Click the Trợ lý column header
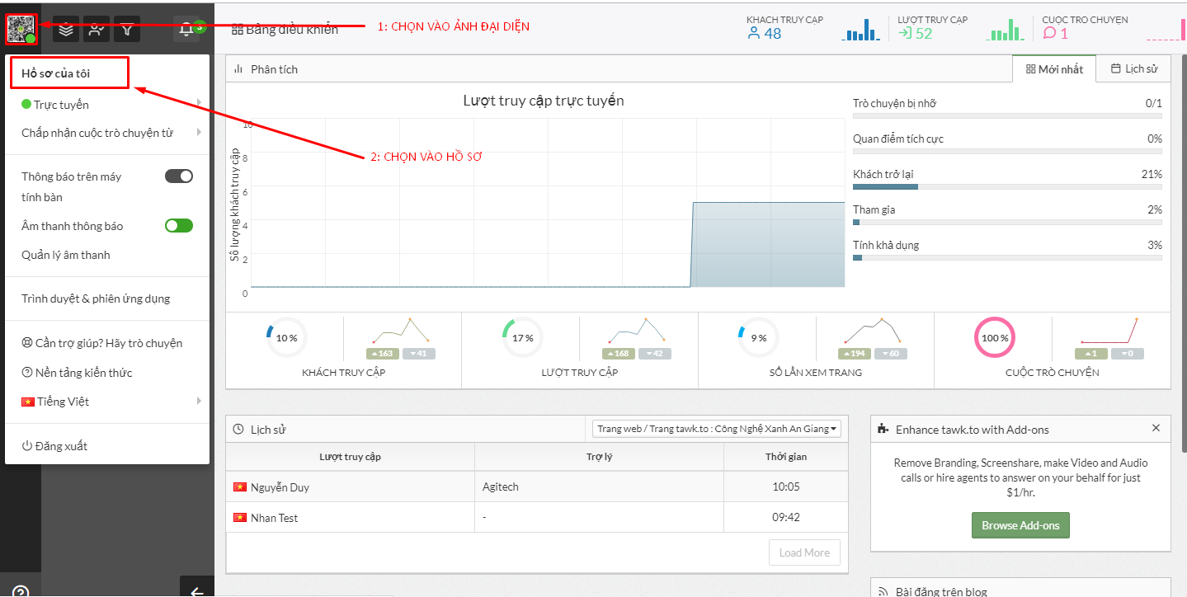Image resolution: width=1187 pixels, height=597 pixels. tap(599, 457)
